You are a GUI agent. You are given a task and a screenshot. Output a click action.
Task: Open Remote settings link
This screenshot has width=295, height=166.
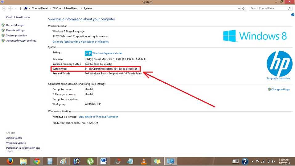point(15,30)
